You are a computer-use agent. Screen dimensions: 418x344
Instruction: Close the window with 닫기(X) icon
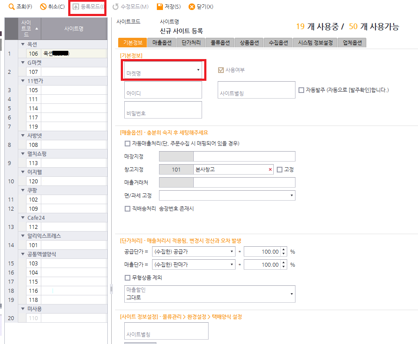click(192, 7)
